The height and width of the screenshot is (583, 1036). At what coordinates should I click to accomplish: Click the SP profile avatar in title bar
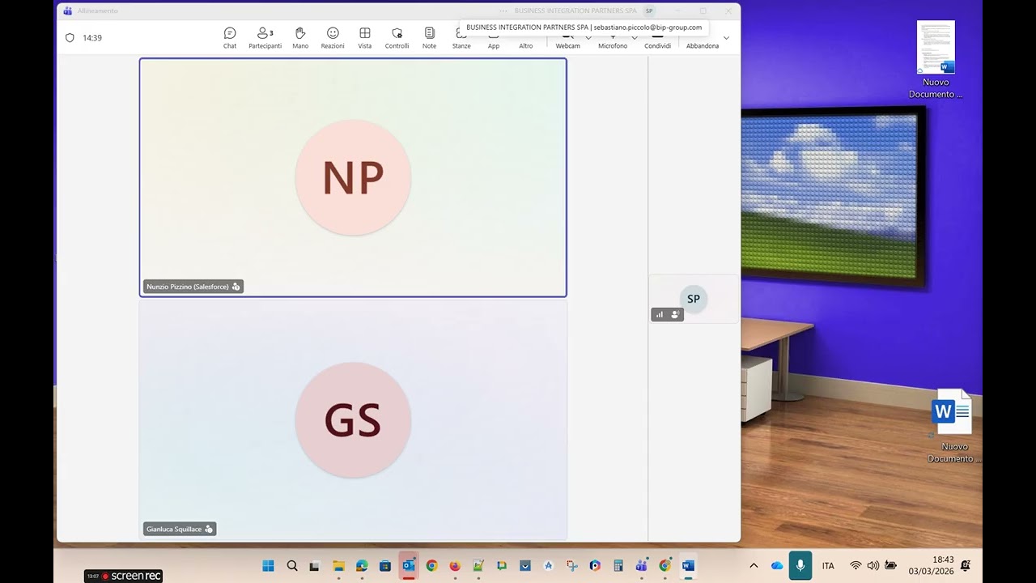[x=649, y=11]
